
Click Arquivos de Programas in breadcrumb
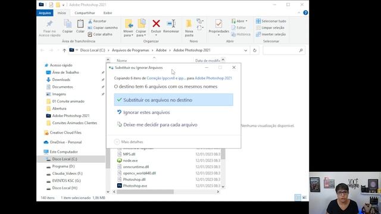tap(130, 50)
